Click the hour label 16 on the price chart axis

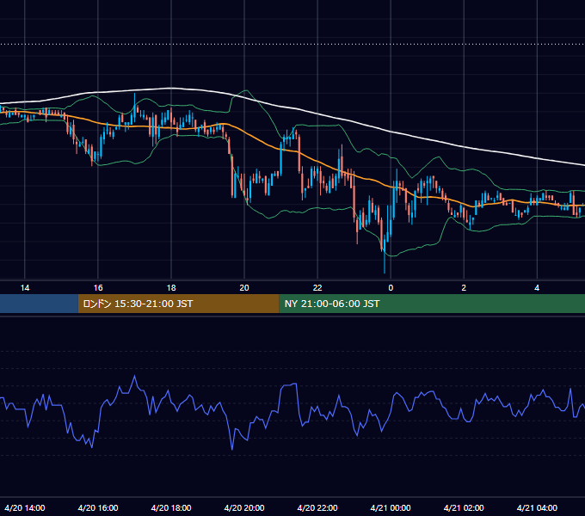tap(98, 288)
